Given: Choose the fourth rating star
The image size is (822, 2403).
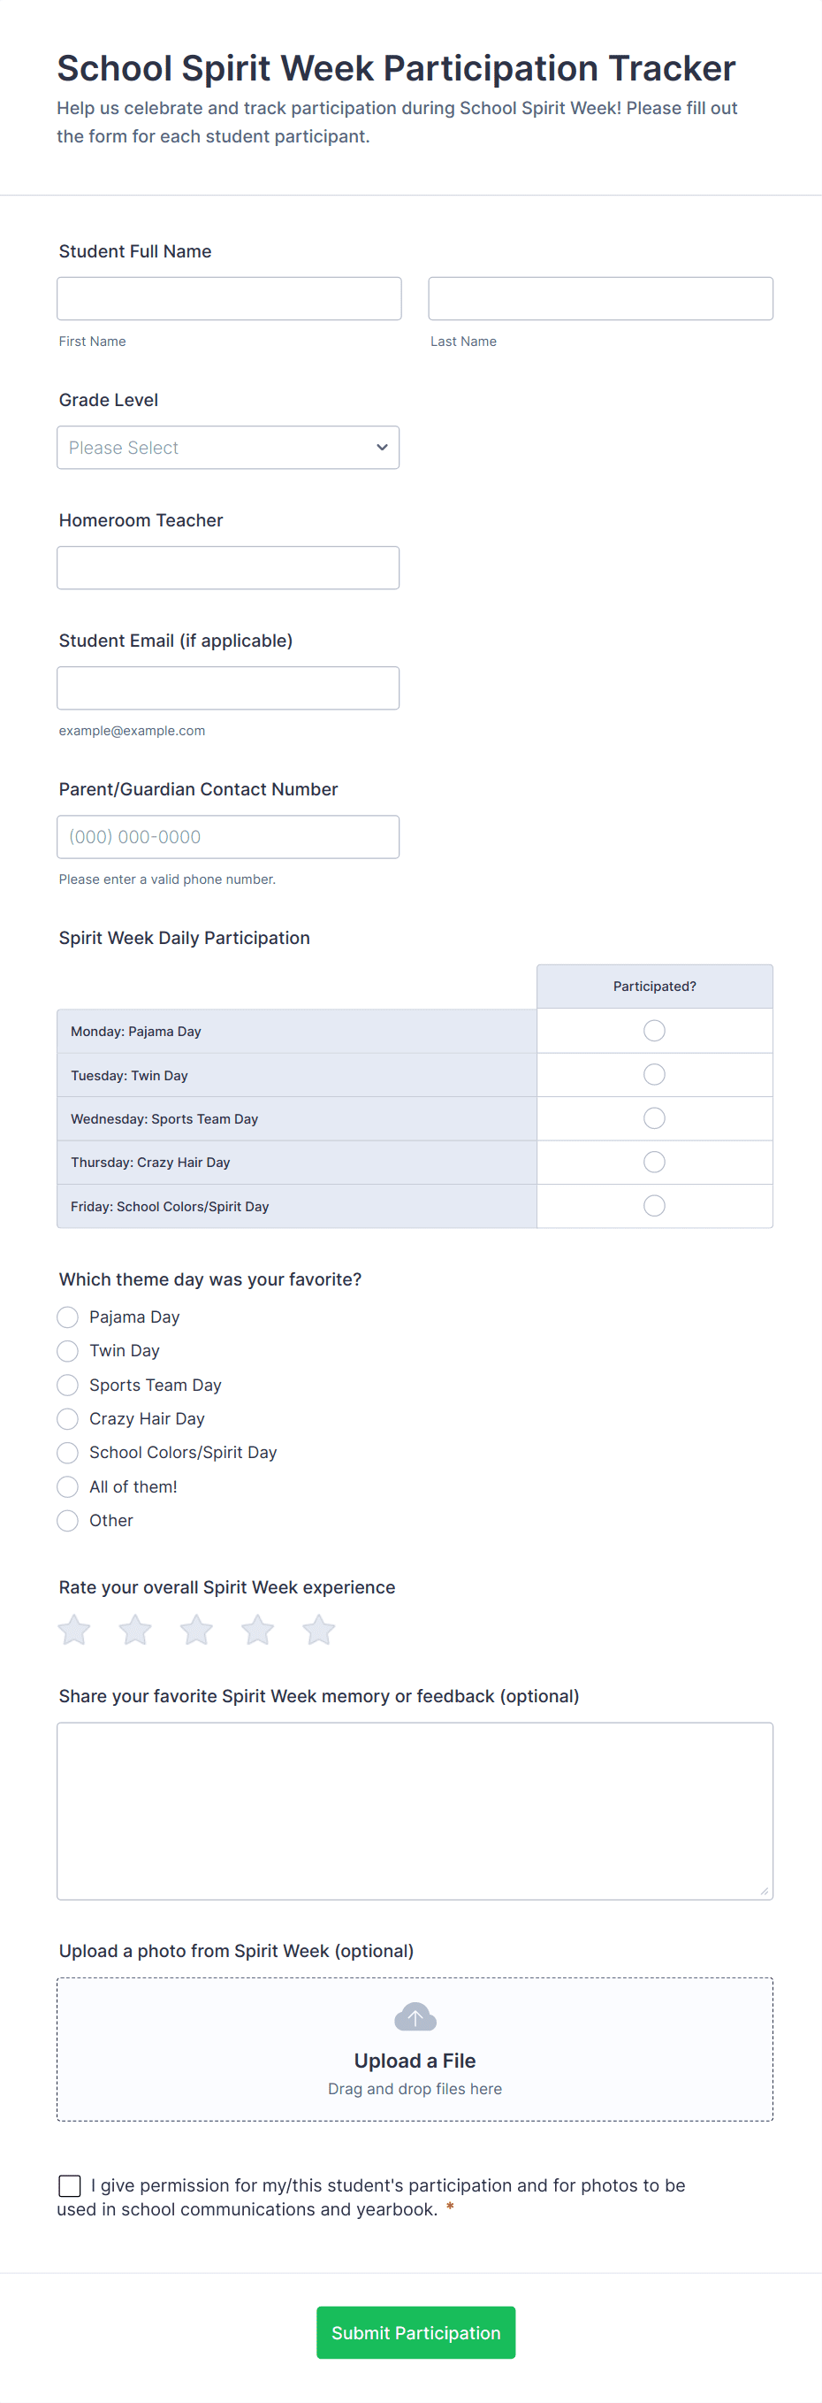Looking at the screenshot, I should pos(257,1631).
